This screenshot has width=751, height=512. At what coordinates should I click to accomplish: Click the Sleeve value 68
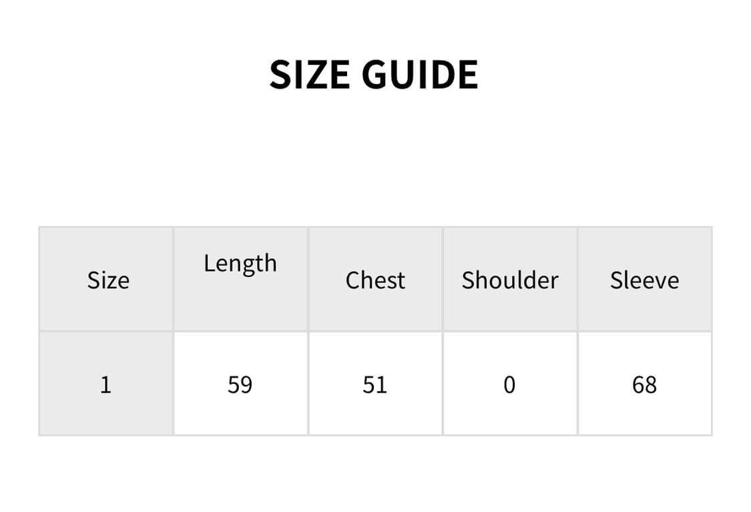point(644,385)
